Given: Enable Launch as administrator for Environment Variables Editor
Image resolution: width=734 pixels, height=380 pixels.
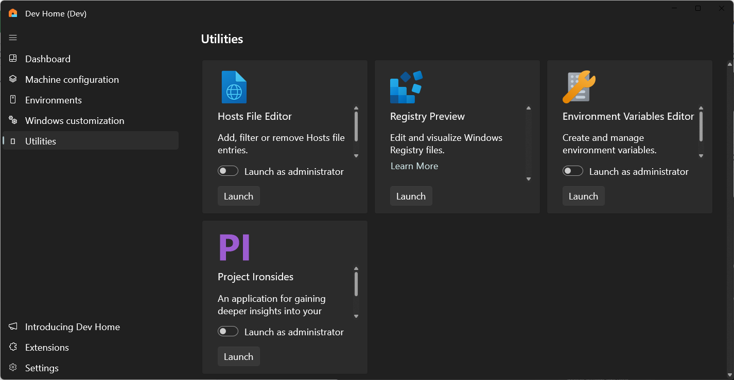Looking at the screenshot, I should coord(573,171).
